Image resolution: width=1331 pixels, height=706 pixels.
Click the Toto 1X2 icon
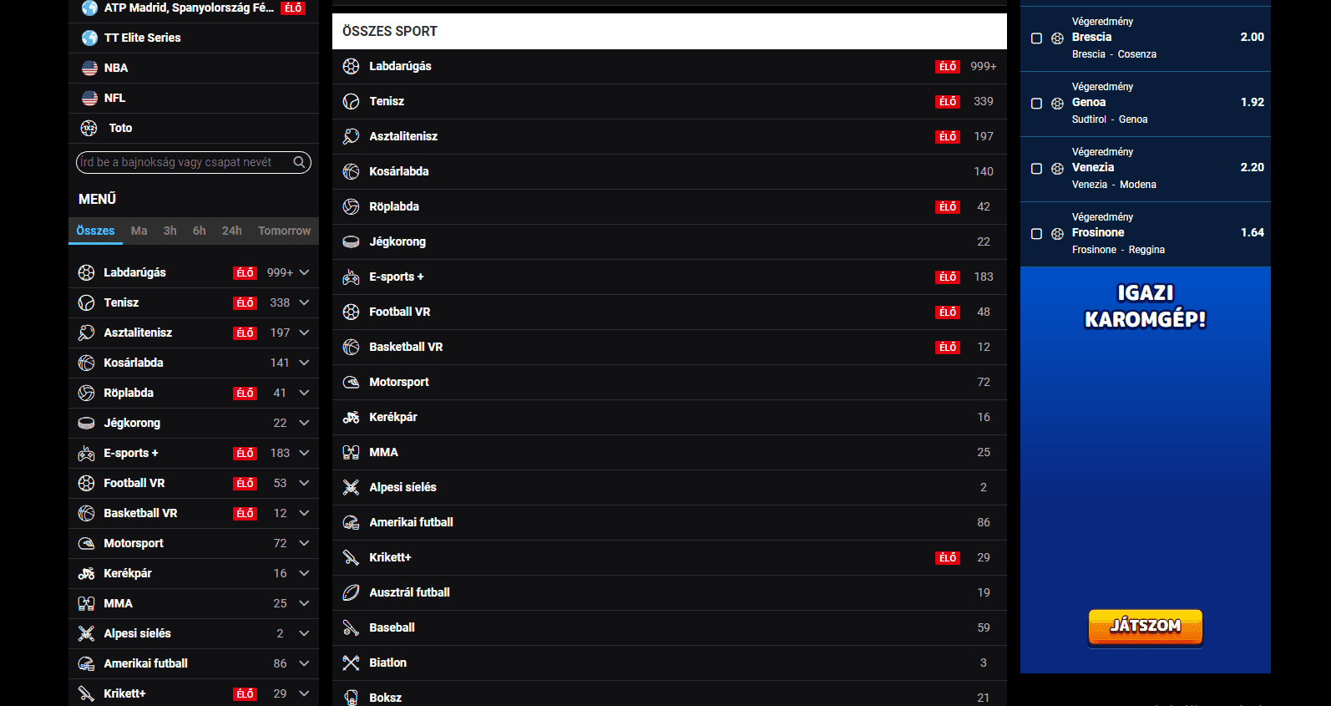tap(89, 128)
